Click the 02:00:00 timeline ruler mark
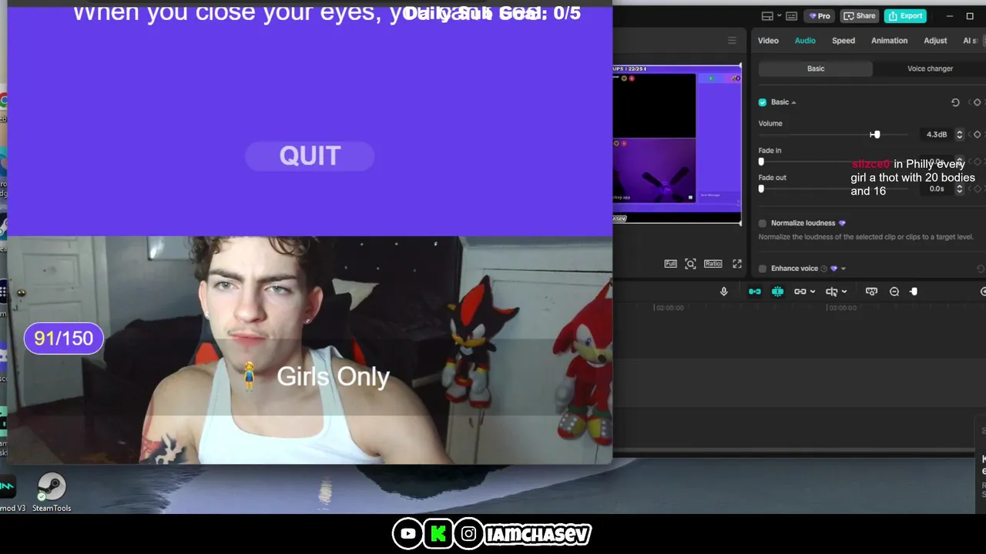Viewport: 986px width, 554px height. pos(669,308)
